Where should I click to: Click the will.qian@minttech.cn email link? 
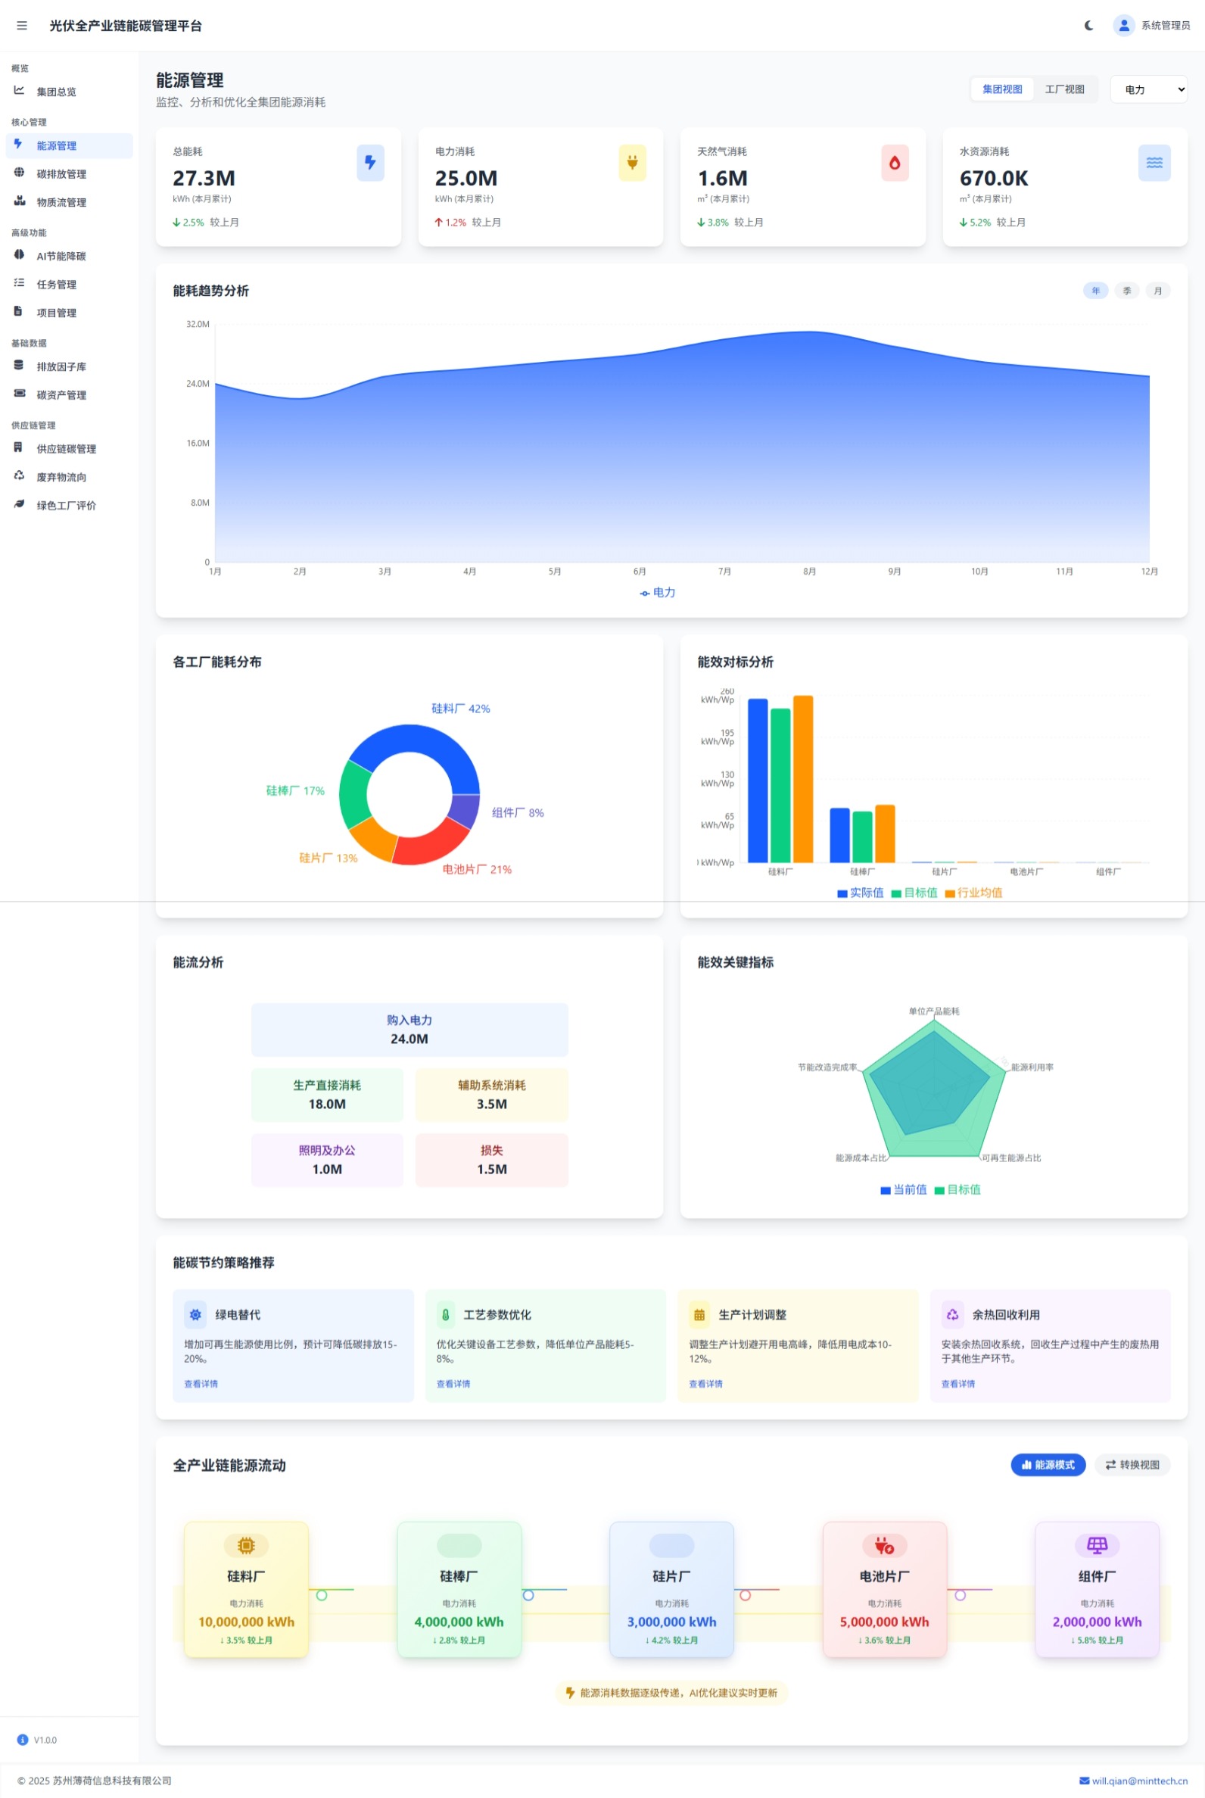point(1139,1781)
